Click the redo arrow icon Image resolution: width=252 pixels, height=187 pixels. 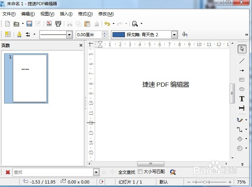tap(120, 24)
